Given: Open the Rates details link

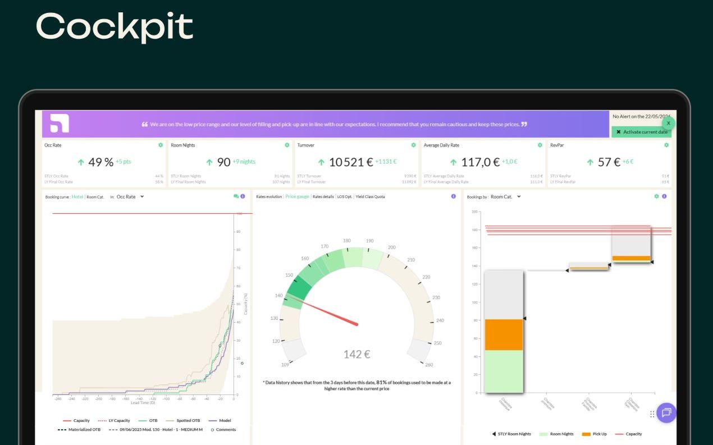Looking at the screenshot, I should click(x=323, y=197).
